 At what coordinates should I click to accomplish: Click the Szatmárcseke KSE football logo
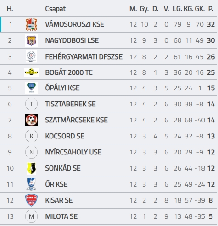(31, 120)
